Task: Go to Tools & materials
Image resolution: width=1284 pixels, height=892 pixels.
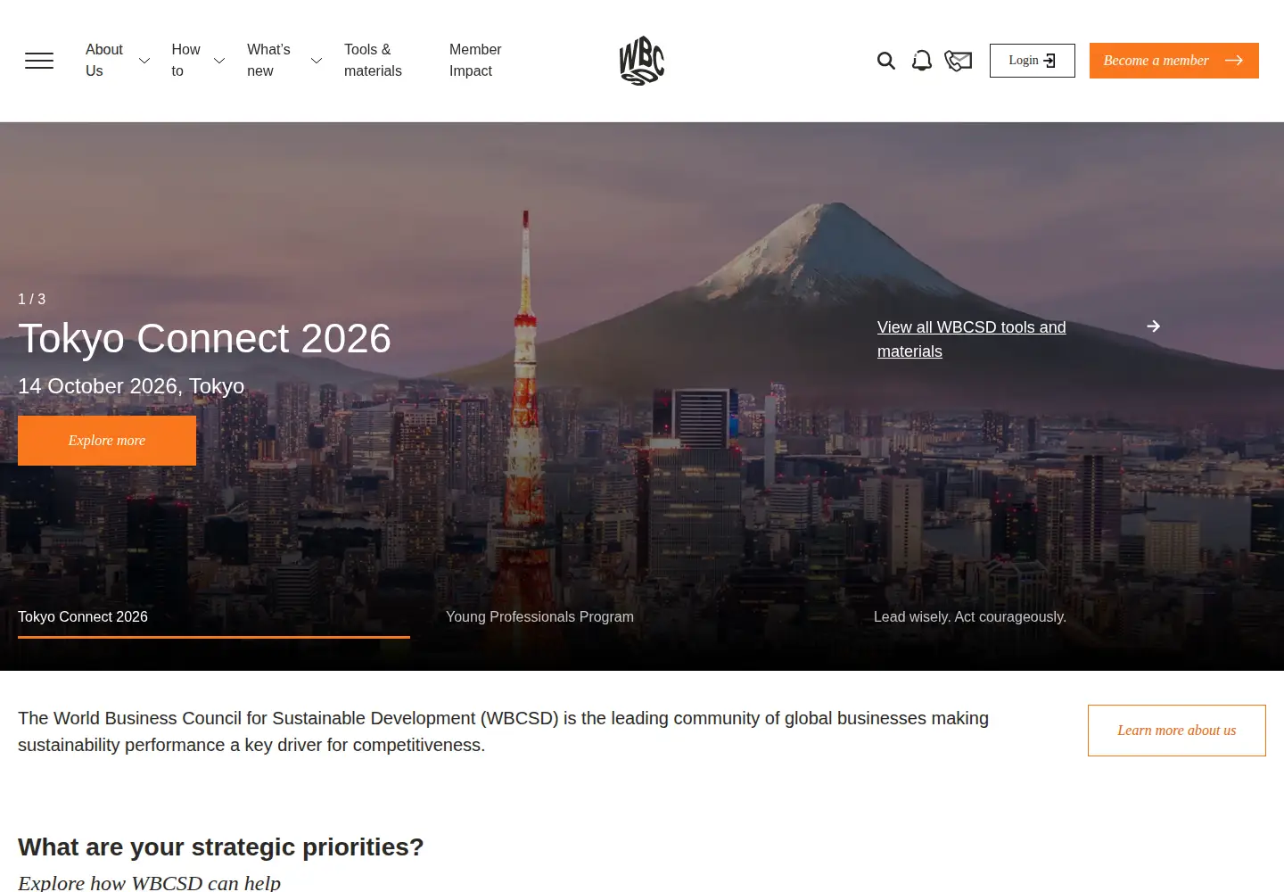Action: pyautogui.click(x=373, y=61)
